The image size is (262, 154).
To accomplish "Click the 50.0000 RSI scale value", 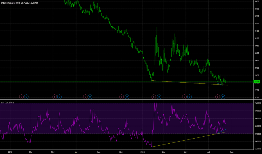I will tap(258, 118).
